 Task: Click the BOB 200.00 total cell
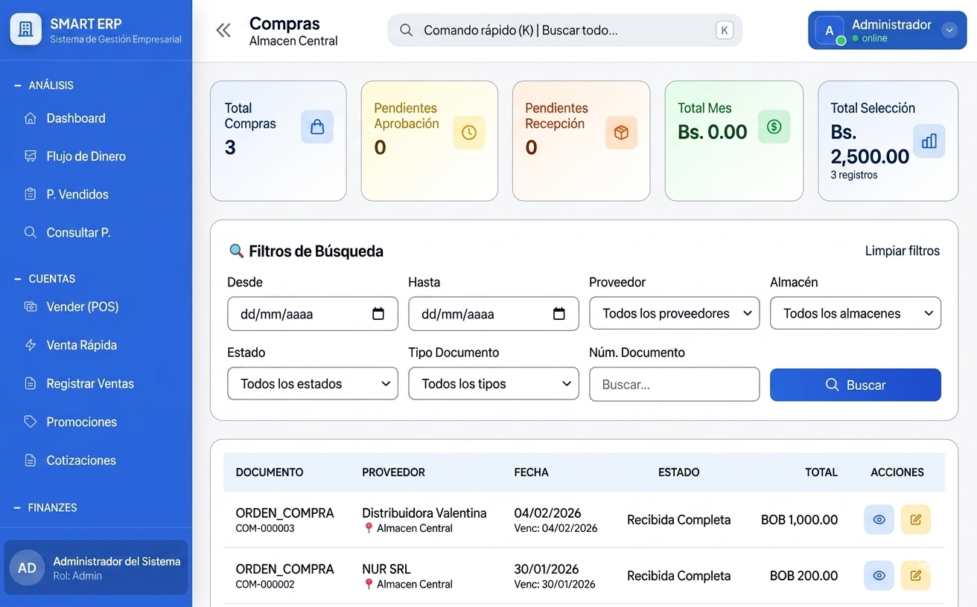[803, 576]
